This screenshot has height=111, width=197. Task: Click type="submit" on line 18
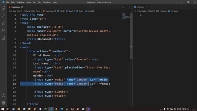click(56, 92)
